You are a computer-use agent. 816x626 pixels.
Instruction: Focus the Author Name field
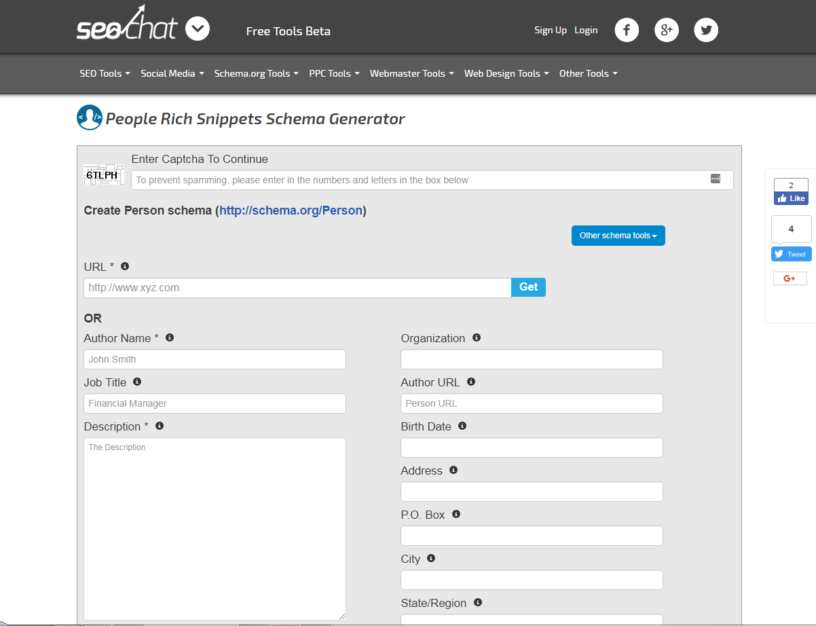click(215, 359)
